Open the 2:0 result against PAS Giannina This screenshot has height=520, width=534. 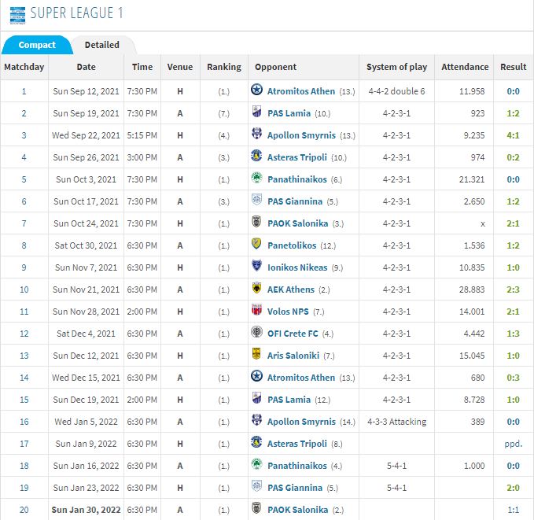pos(513,488)
